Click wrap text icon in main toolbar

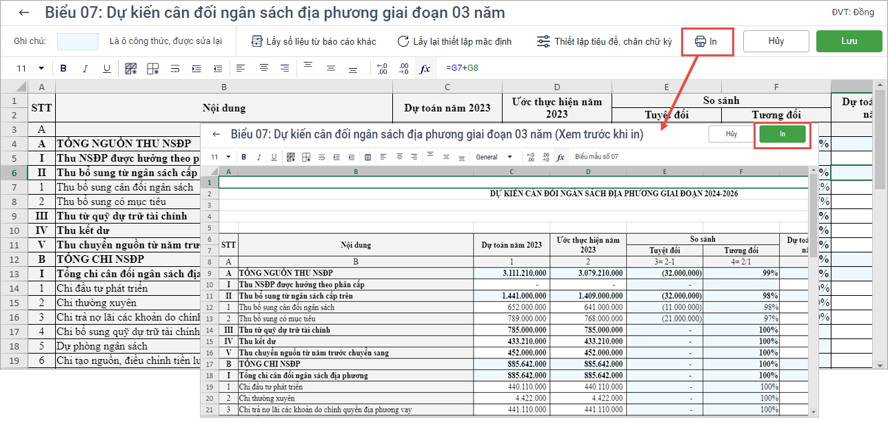click(x=175, y=69)
